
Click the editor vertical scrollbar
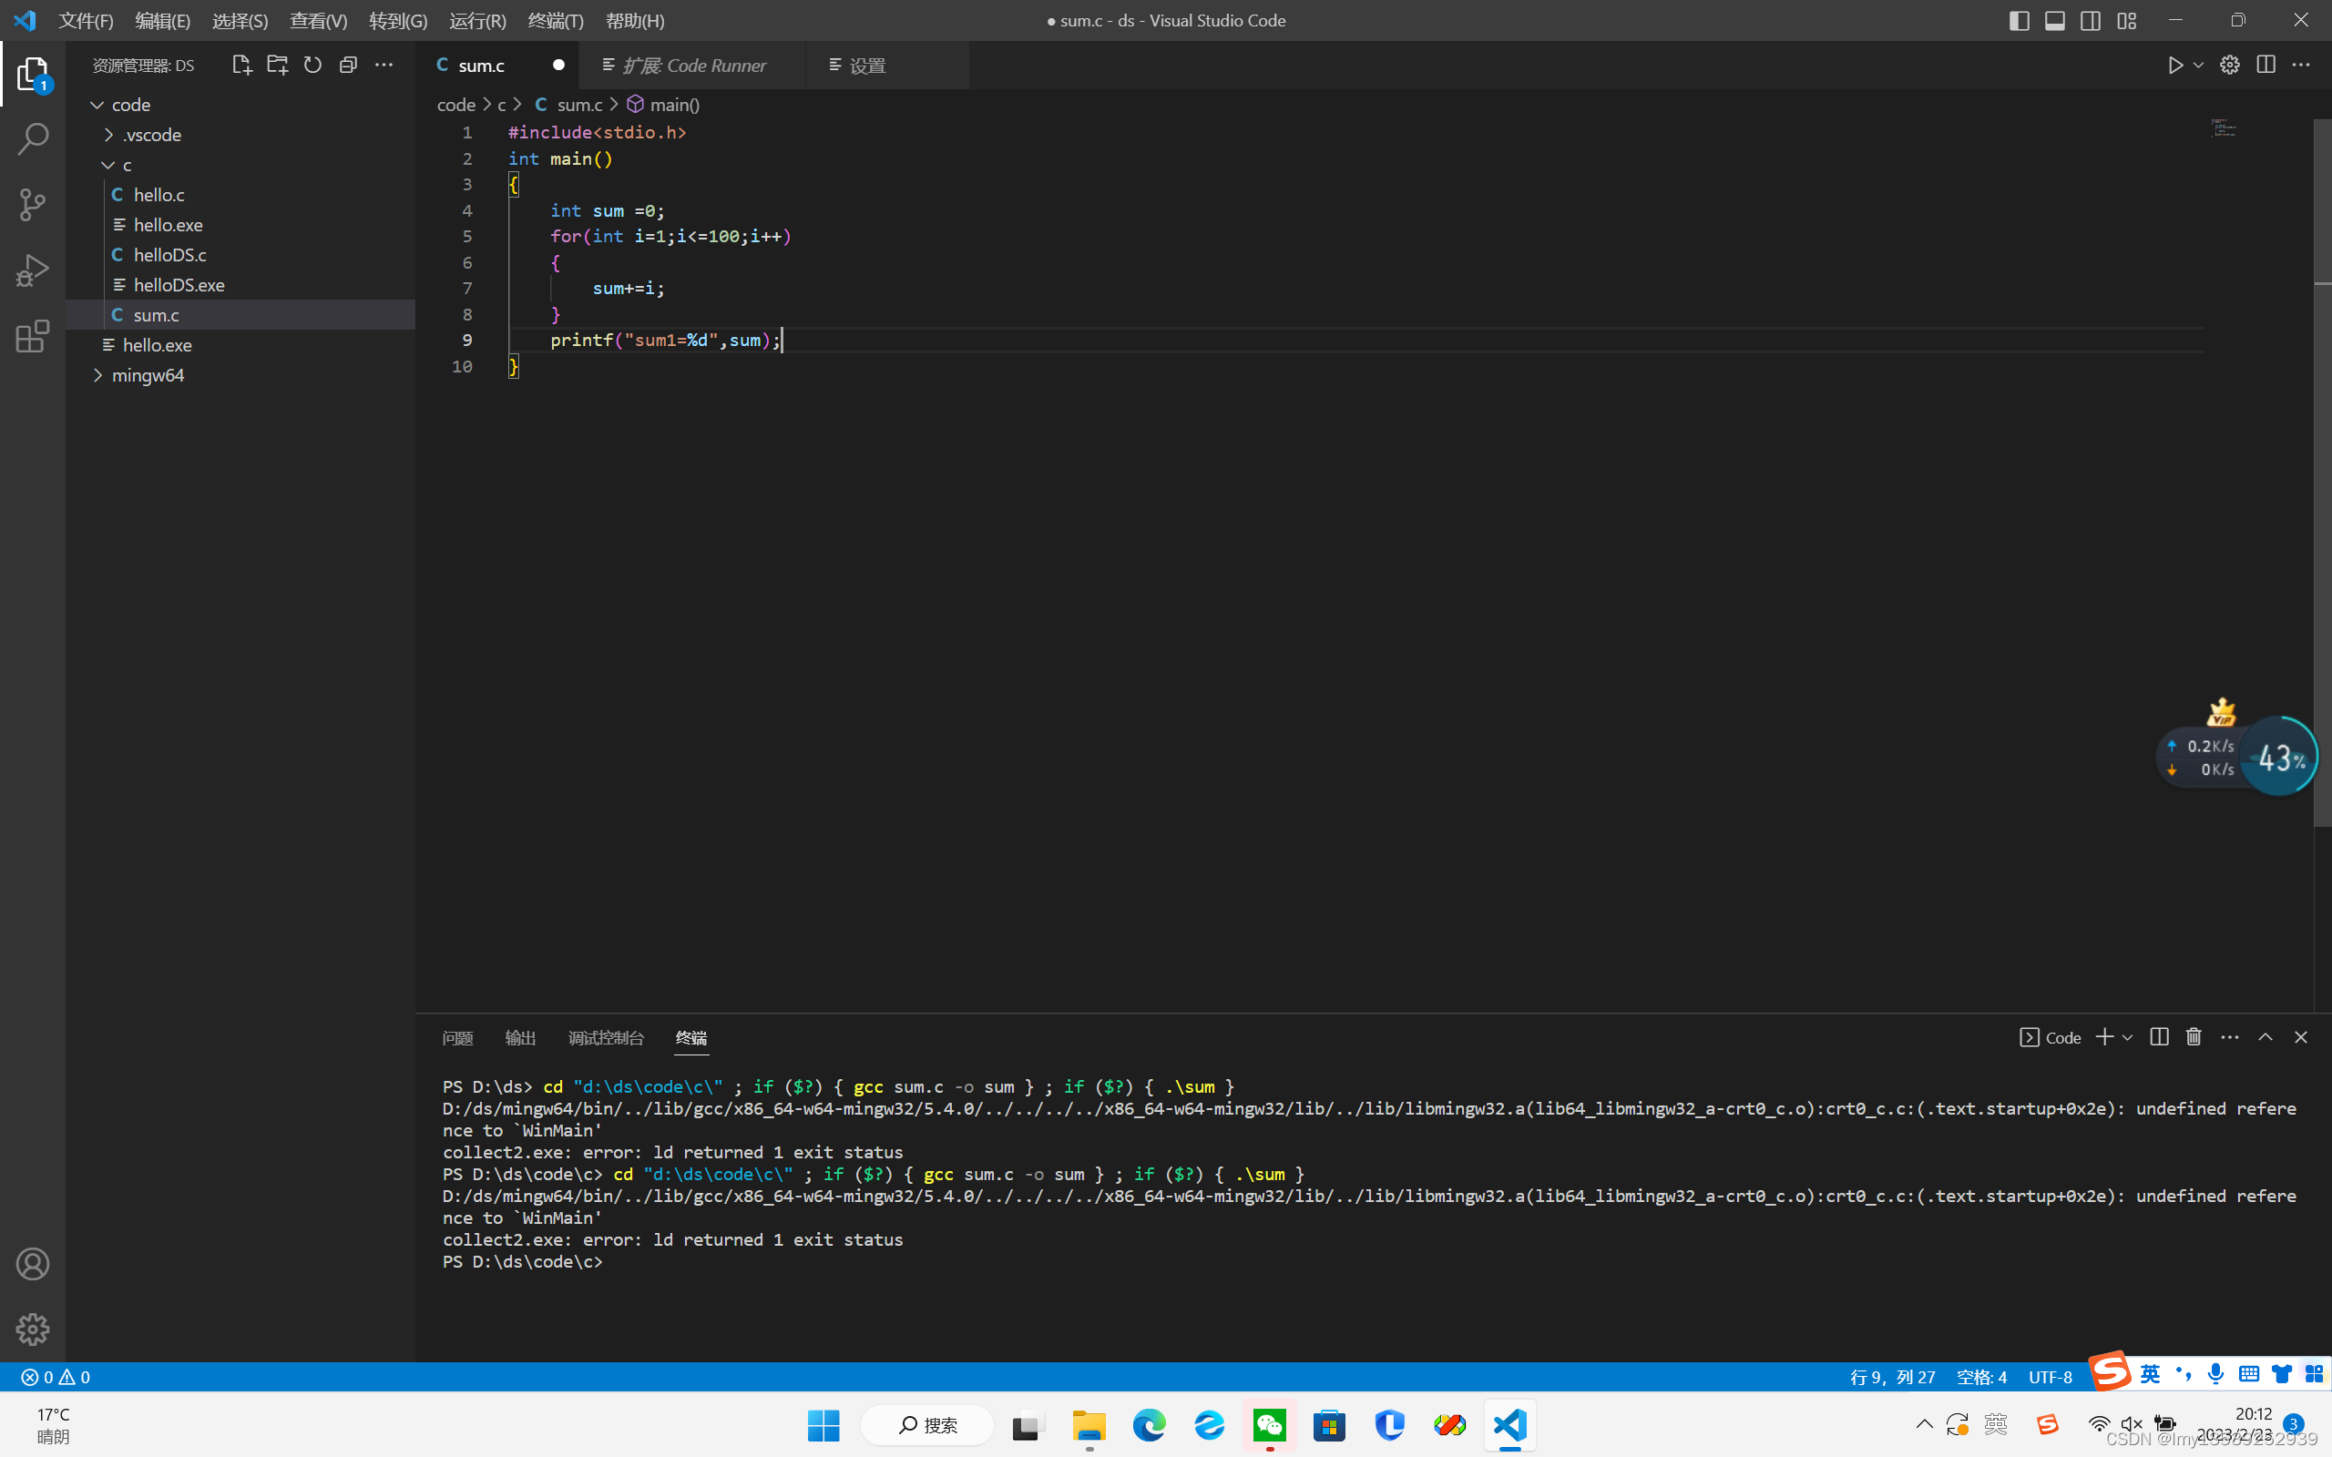click(2322, 473)
